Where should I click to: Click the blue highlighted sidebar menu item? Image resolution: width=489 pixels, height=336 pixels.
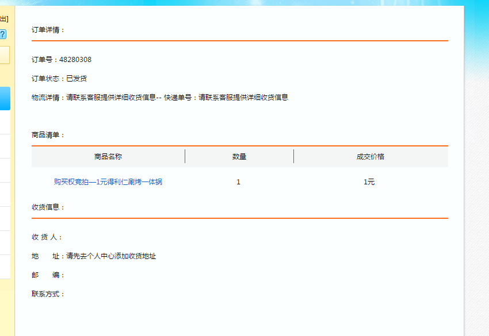5,98
